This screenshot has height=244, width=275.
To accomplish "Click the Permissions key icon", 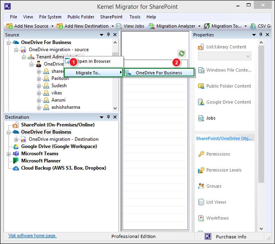I will coord(201,154).
